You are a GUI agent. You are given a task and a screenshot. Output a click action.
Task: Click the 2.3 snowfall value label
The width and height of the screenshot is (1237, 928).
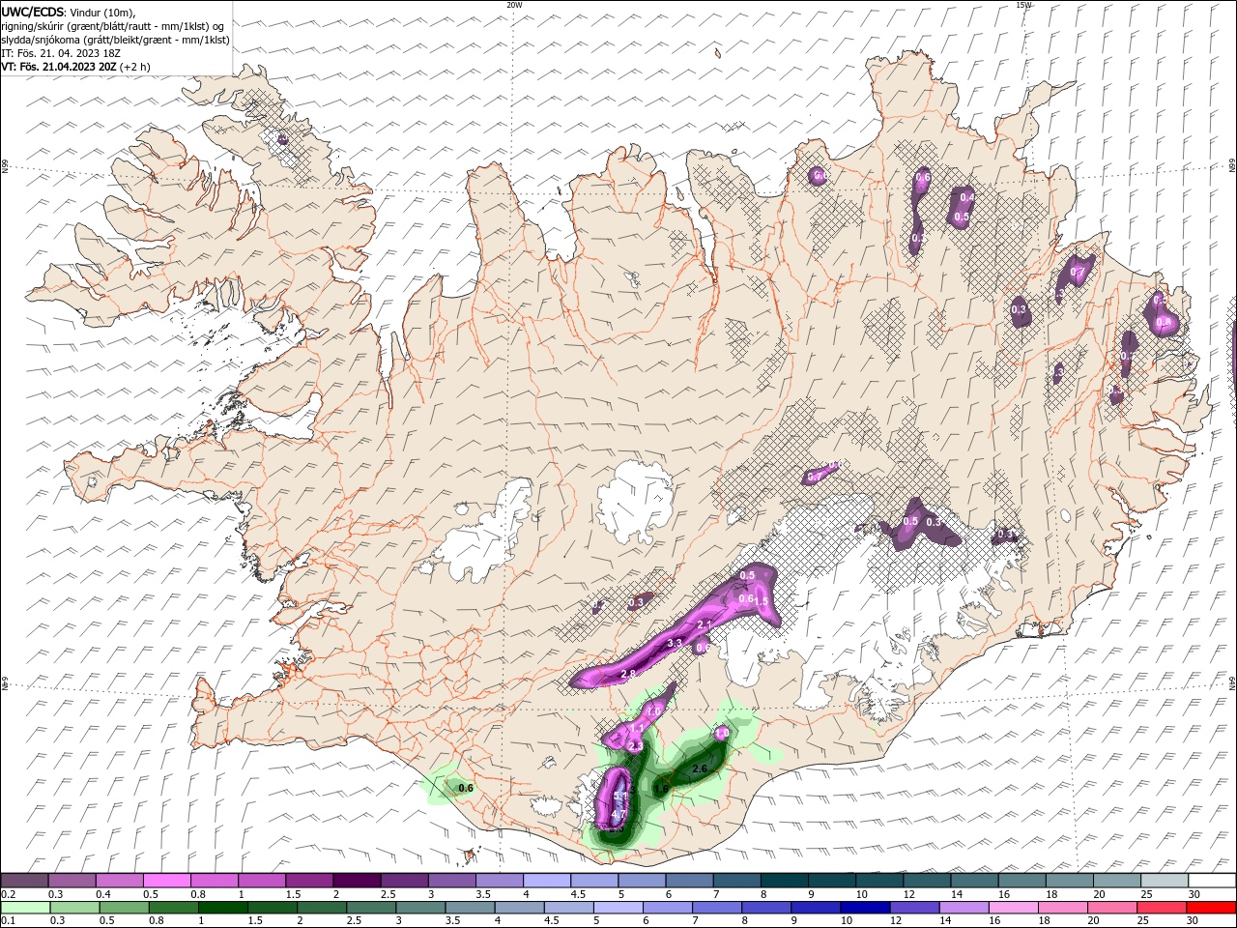[x=636, y=746]
